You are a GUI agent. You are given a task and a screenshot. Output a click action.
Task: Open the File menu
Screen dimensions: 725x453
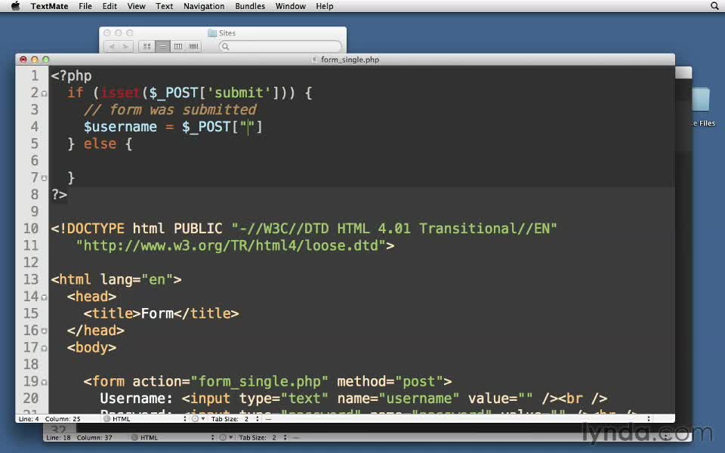click(85, 6)
